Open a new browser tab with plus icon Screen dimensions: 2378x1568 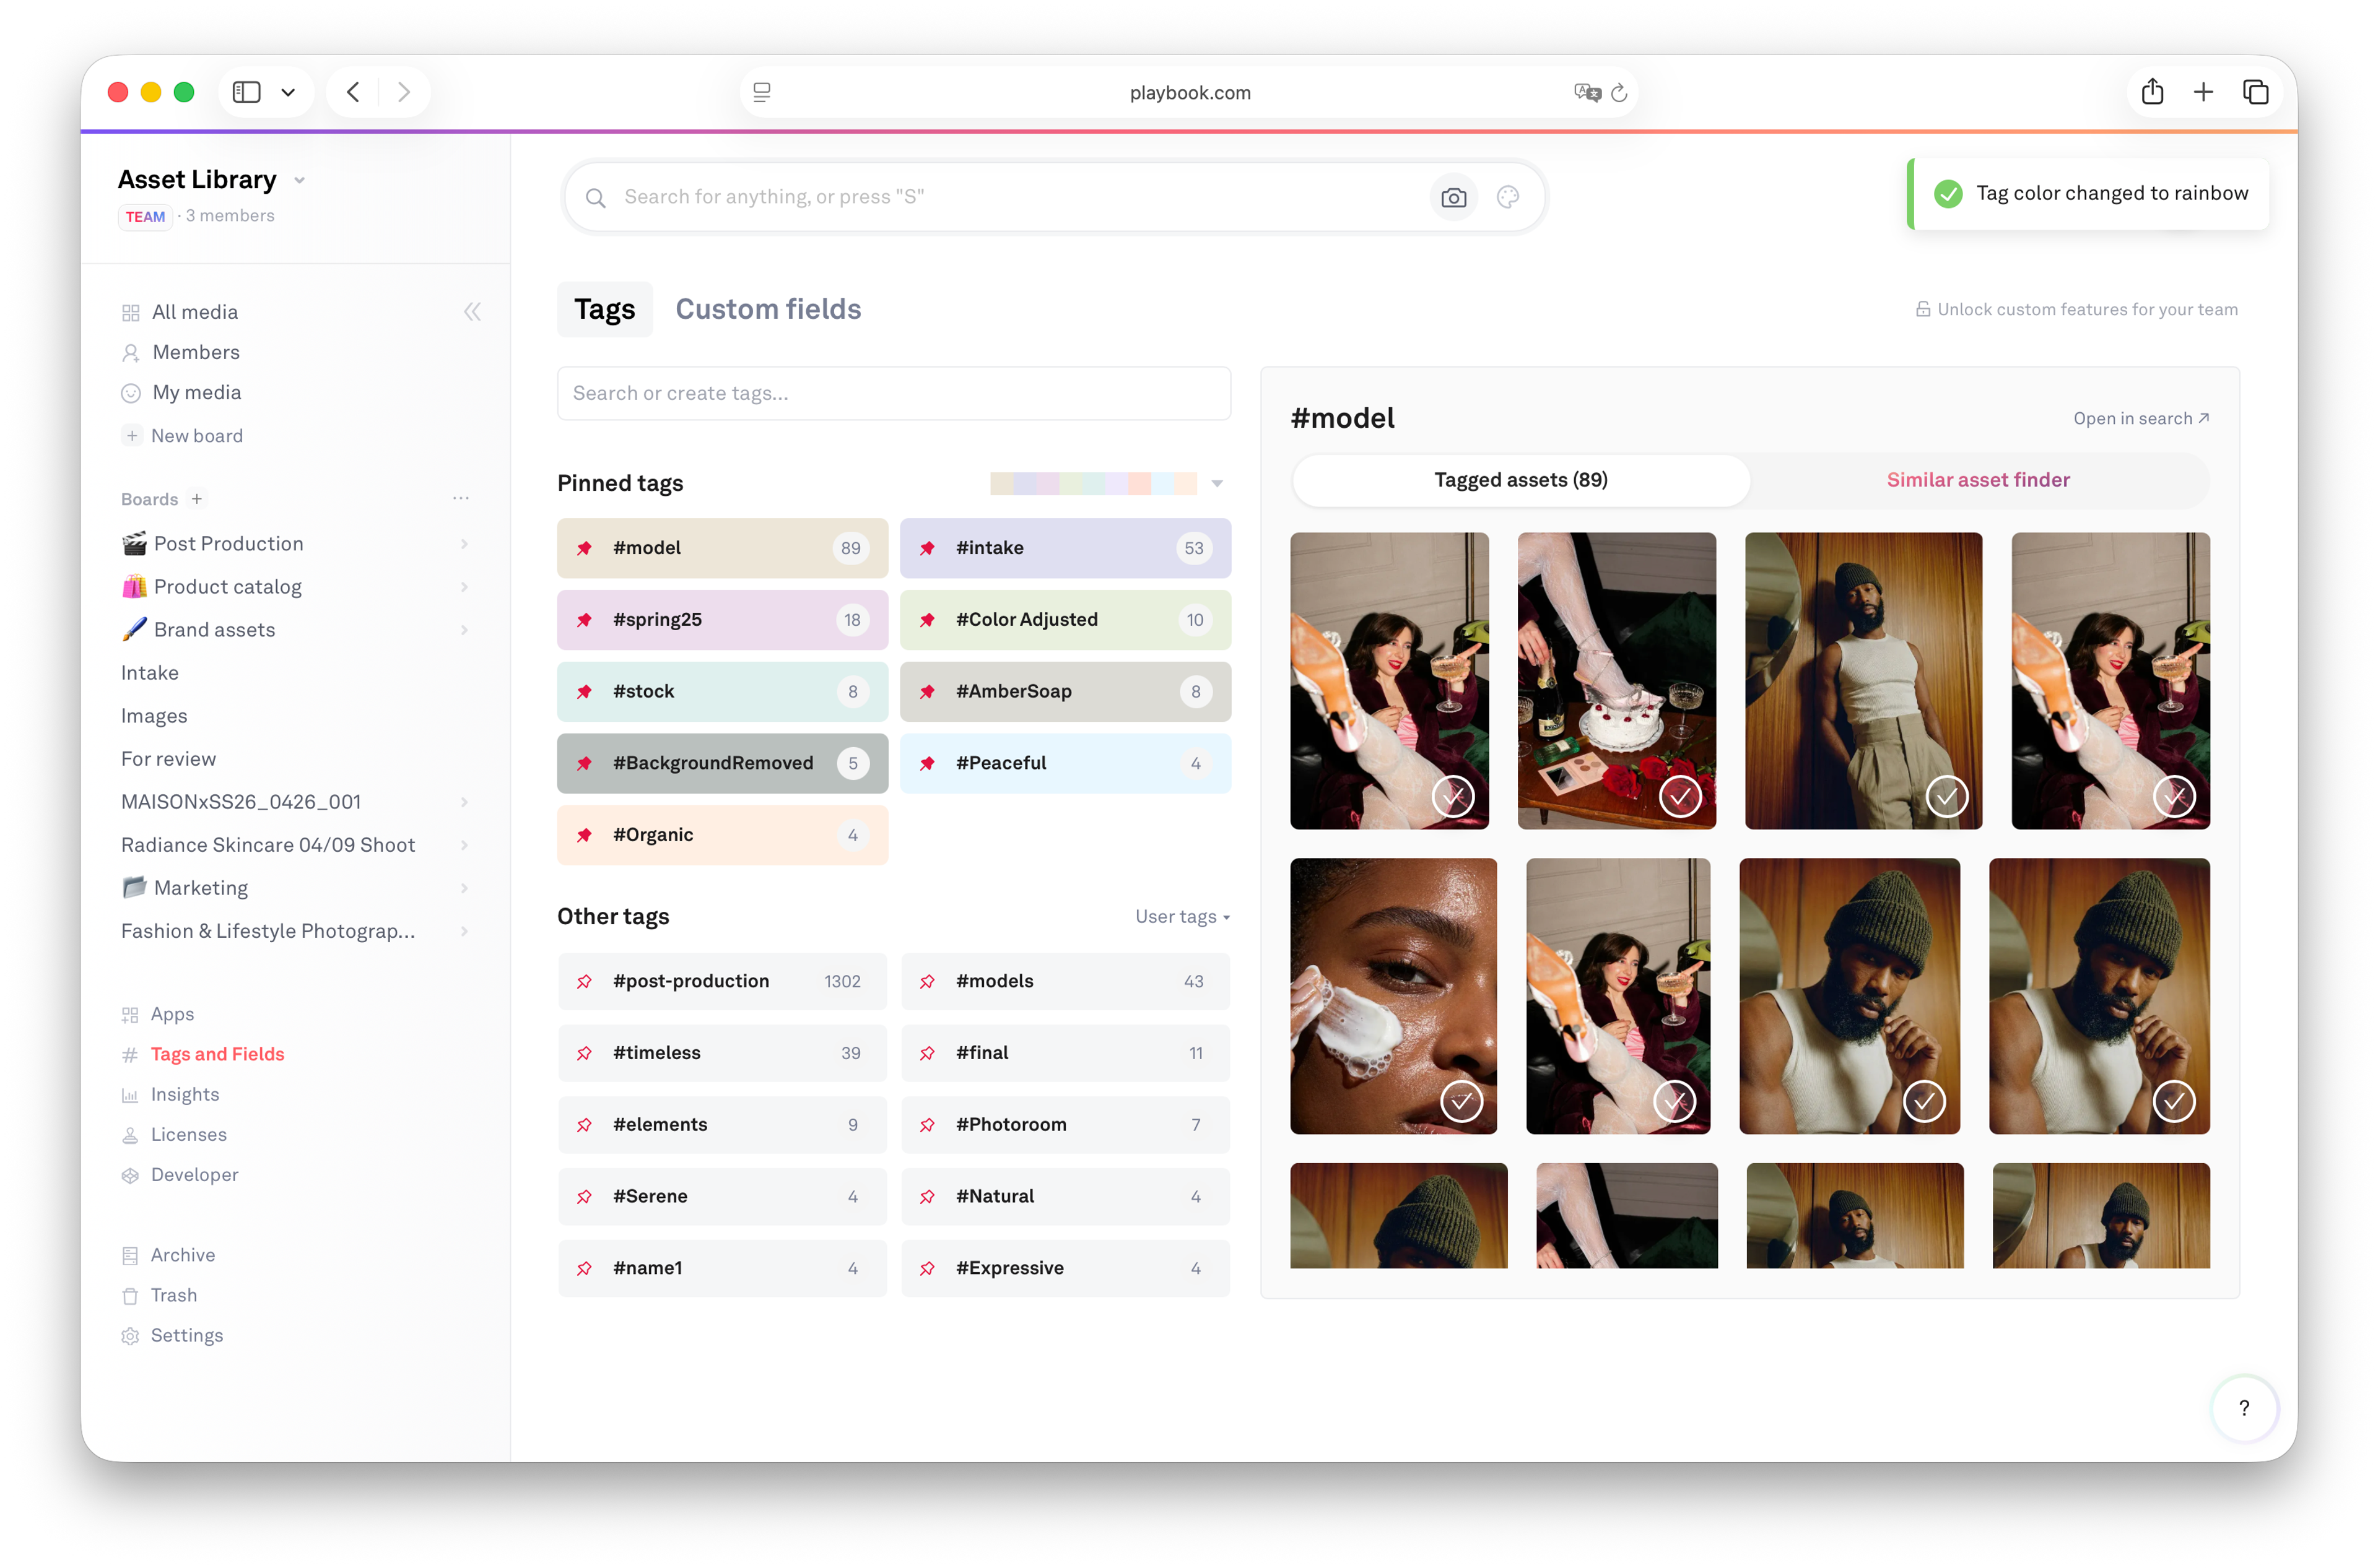(2203, 92)
